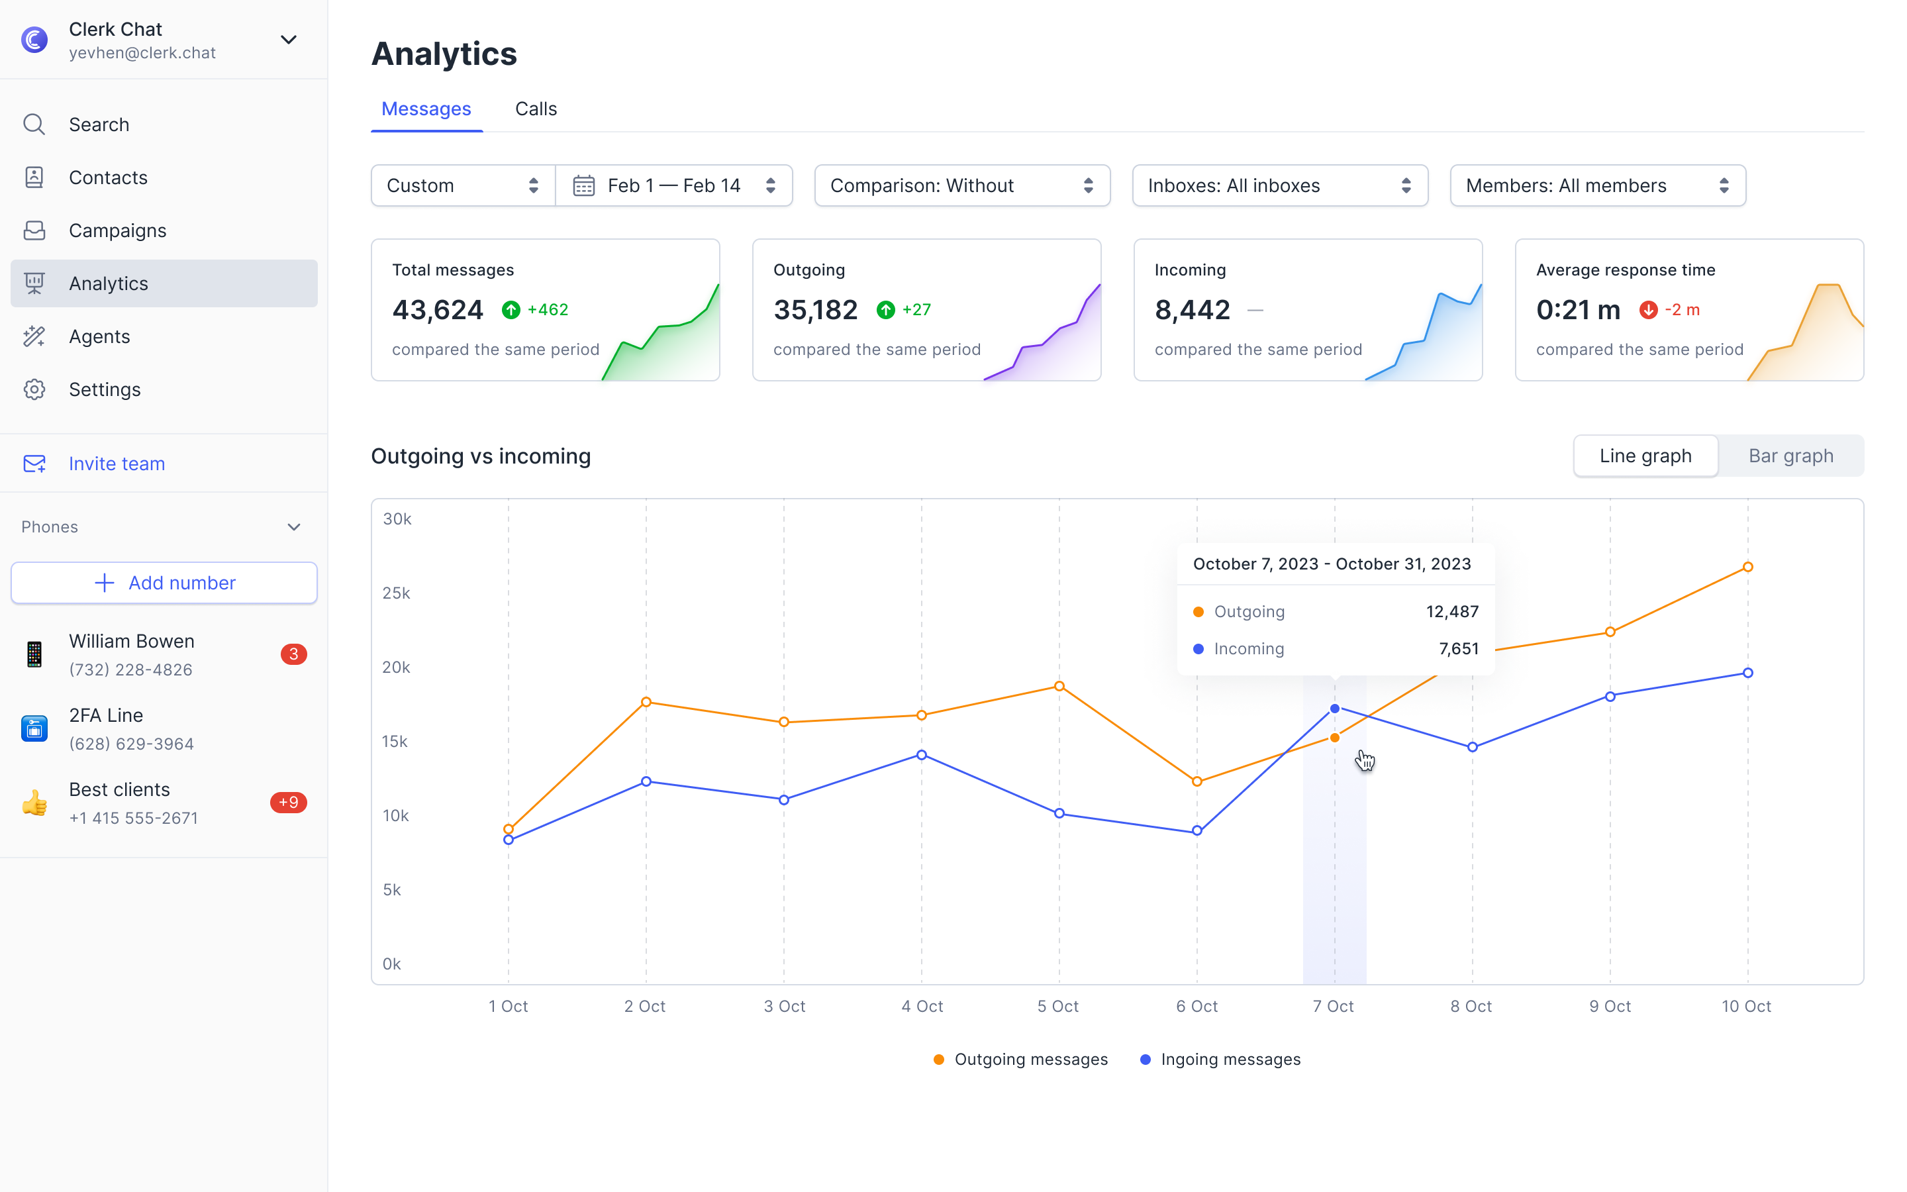Click the Contacts address book icon

pyautogui.click(x=34, y=177)
